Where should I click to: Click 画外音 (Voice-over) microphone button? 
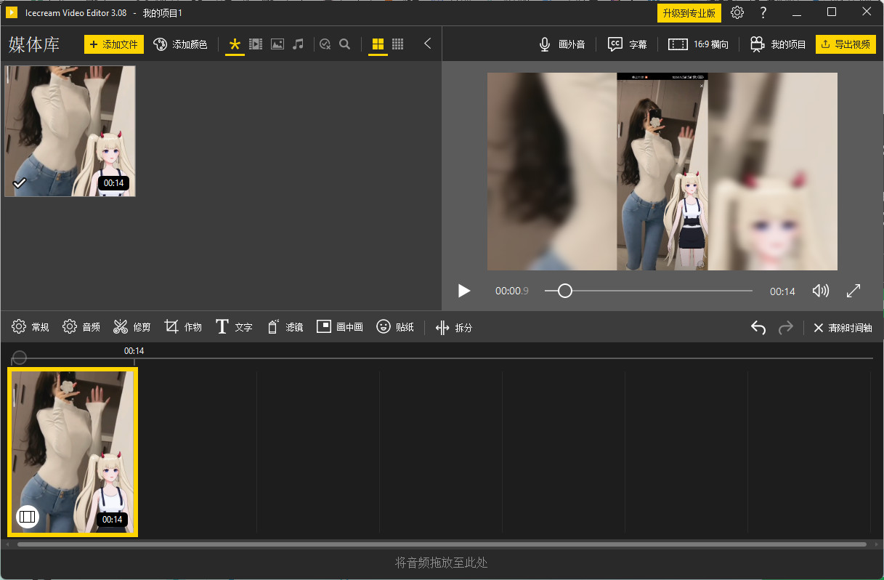click(x=561, y=44)
